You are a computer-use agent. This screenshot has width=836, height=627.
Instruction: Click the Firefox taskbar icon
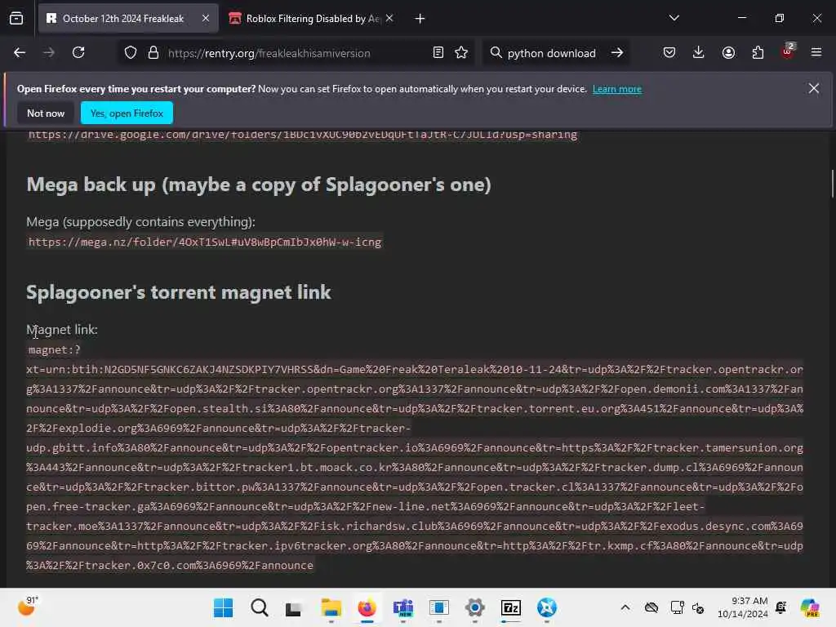pyautogui.click(x=367, y=607)
